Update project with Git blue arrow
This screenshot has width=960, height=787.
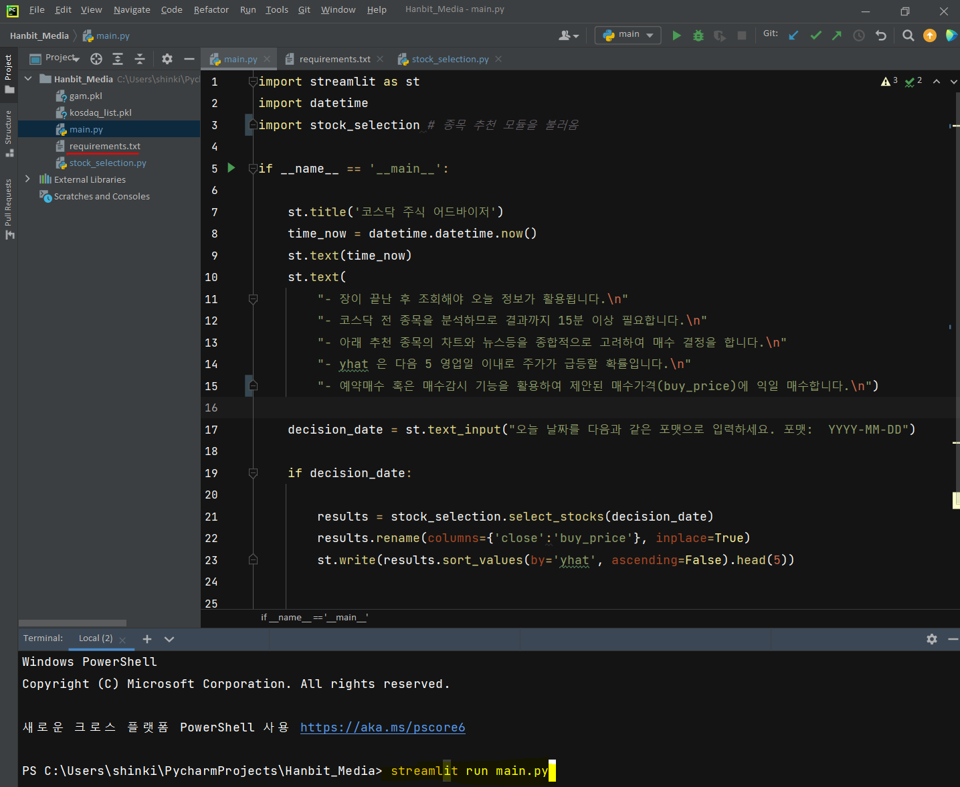point(793,35)
